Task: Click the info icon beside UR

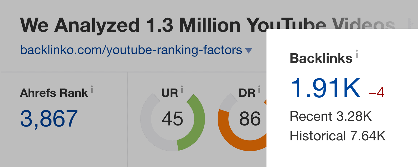Action: [x=182, y=89]
